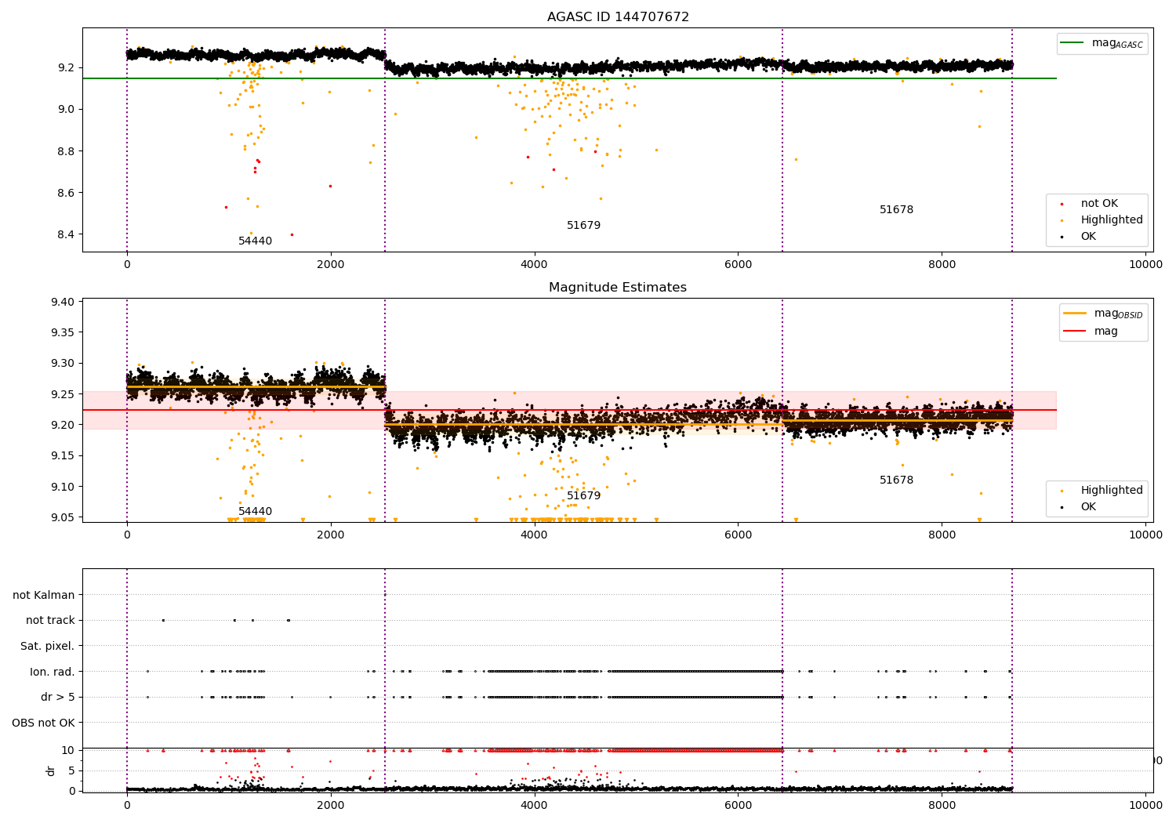Screen dimensions: 1176x823
Task: Click the 9.35 tick on the middle plot
Action: tap(64, 333)
